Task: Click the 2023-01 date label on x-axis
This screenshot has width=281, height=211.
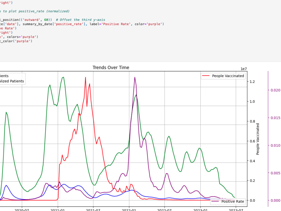Action: pos(200,210)
